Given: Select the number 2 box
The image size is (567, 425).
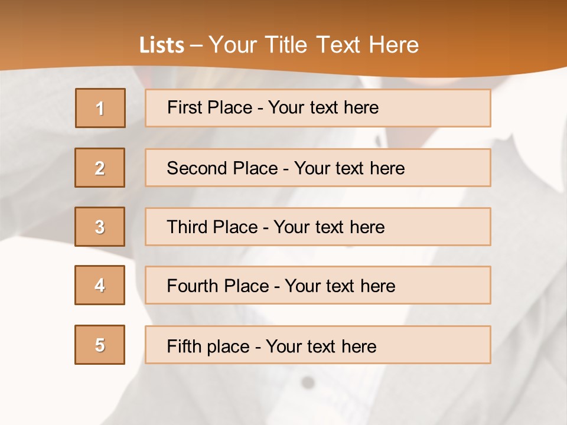Looking at the screenshot, I should 100,168.
